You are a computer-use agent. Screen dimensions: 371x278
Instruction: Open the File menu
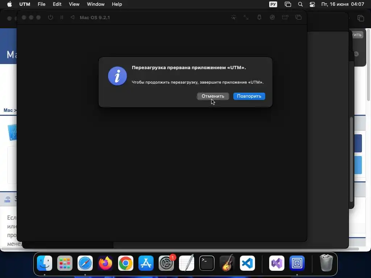[41, 4]
